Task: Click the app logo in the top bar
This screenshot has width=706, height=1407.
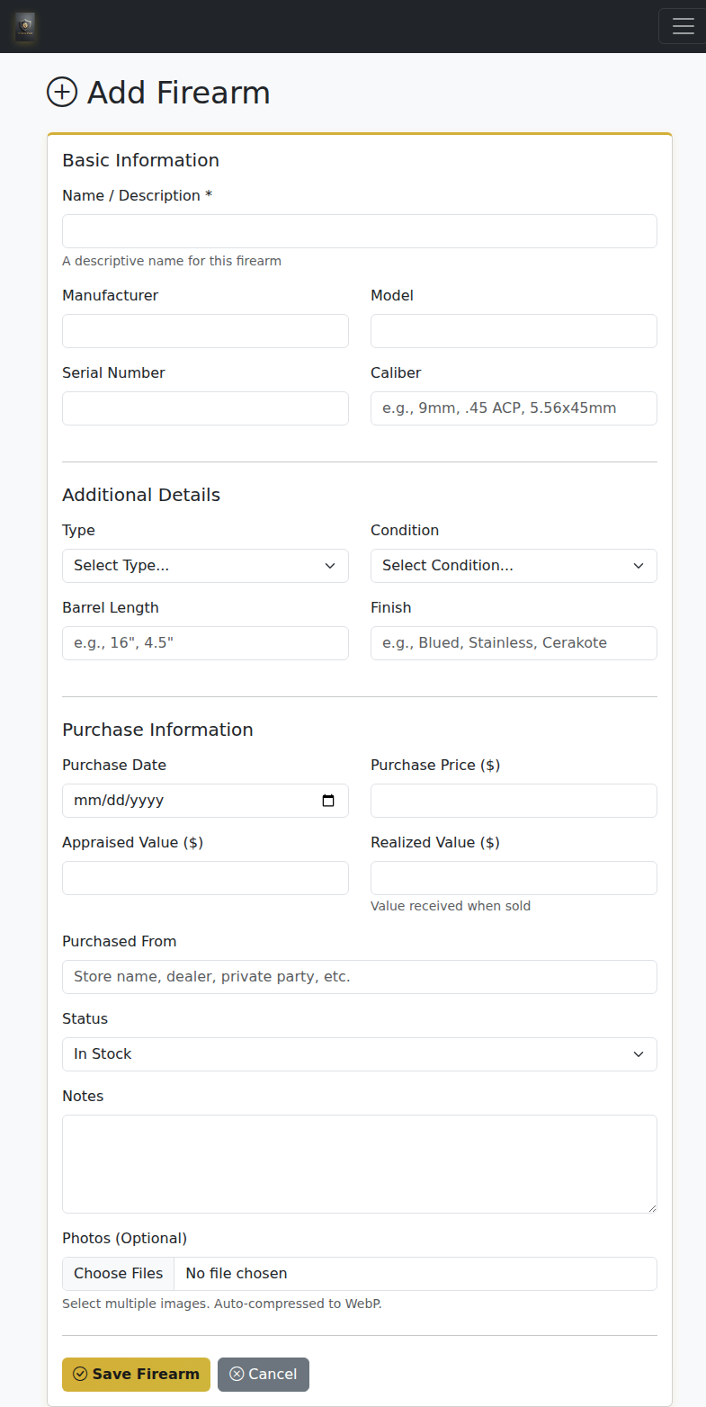Action: [24, 27]
